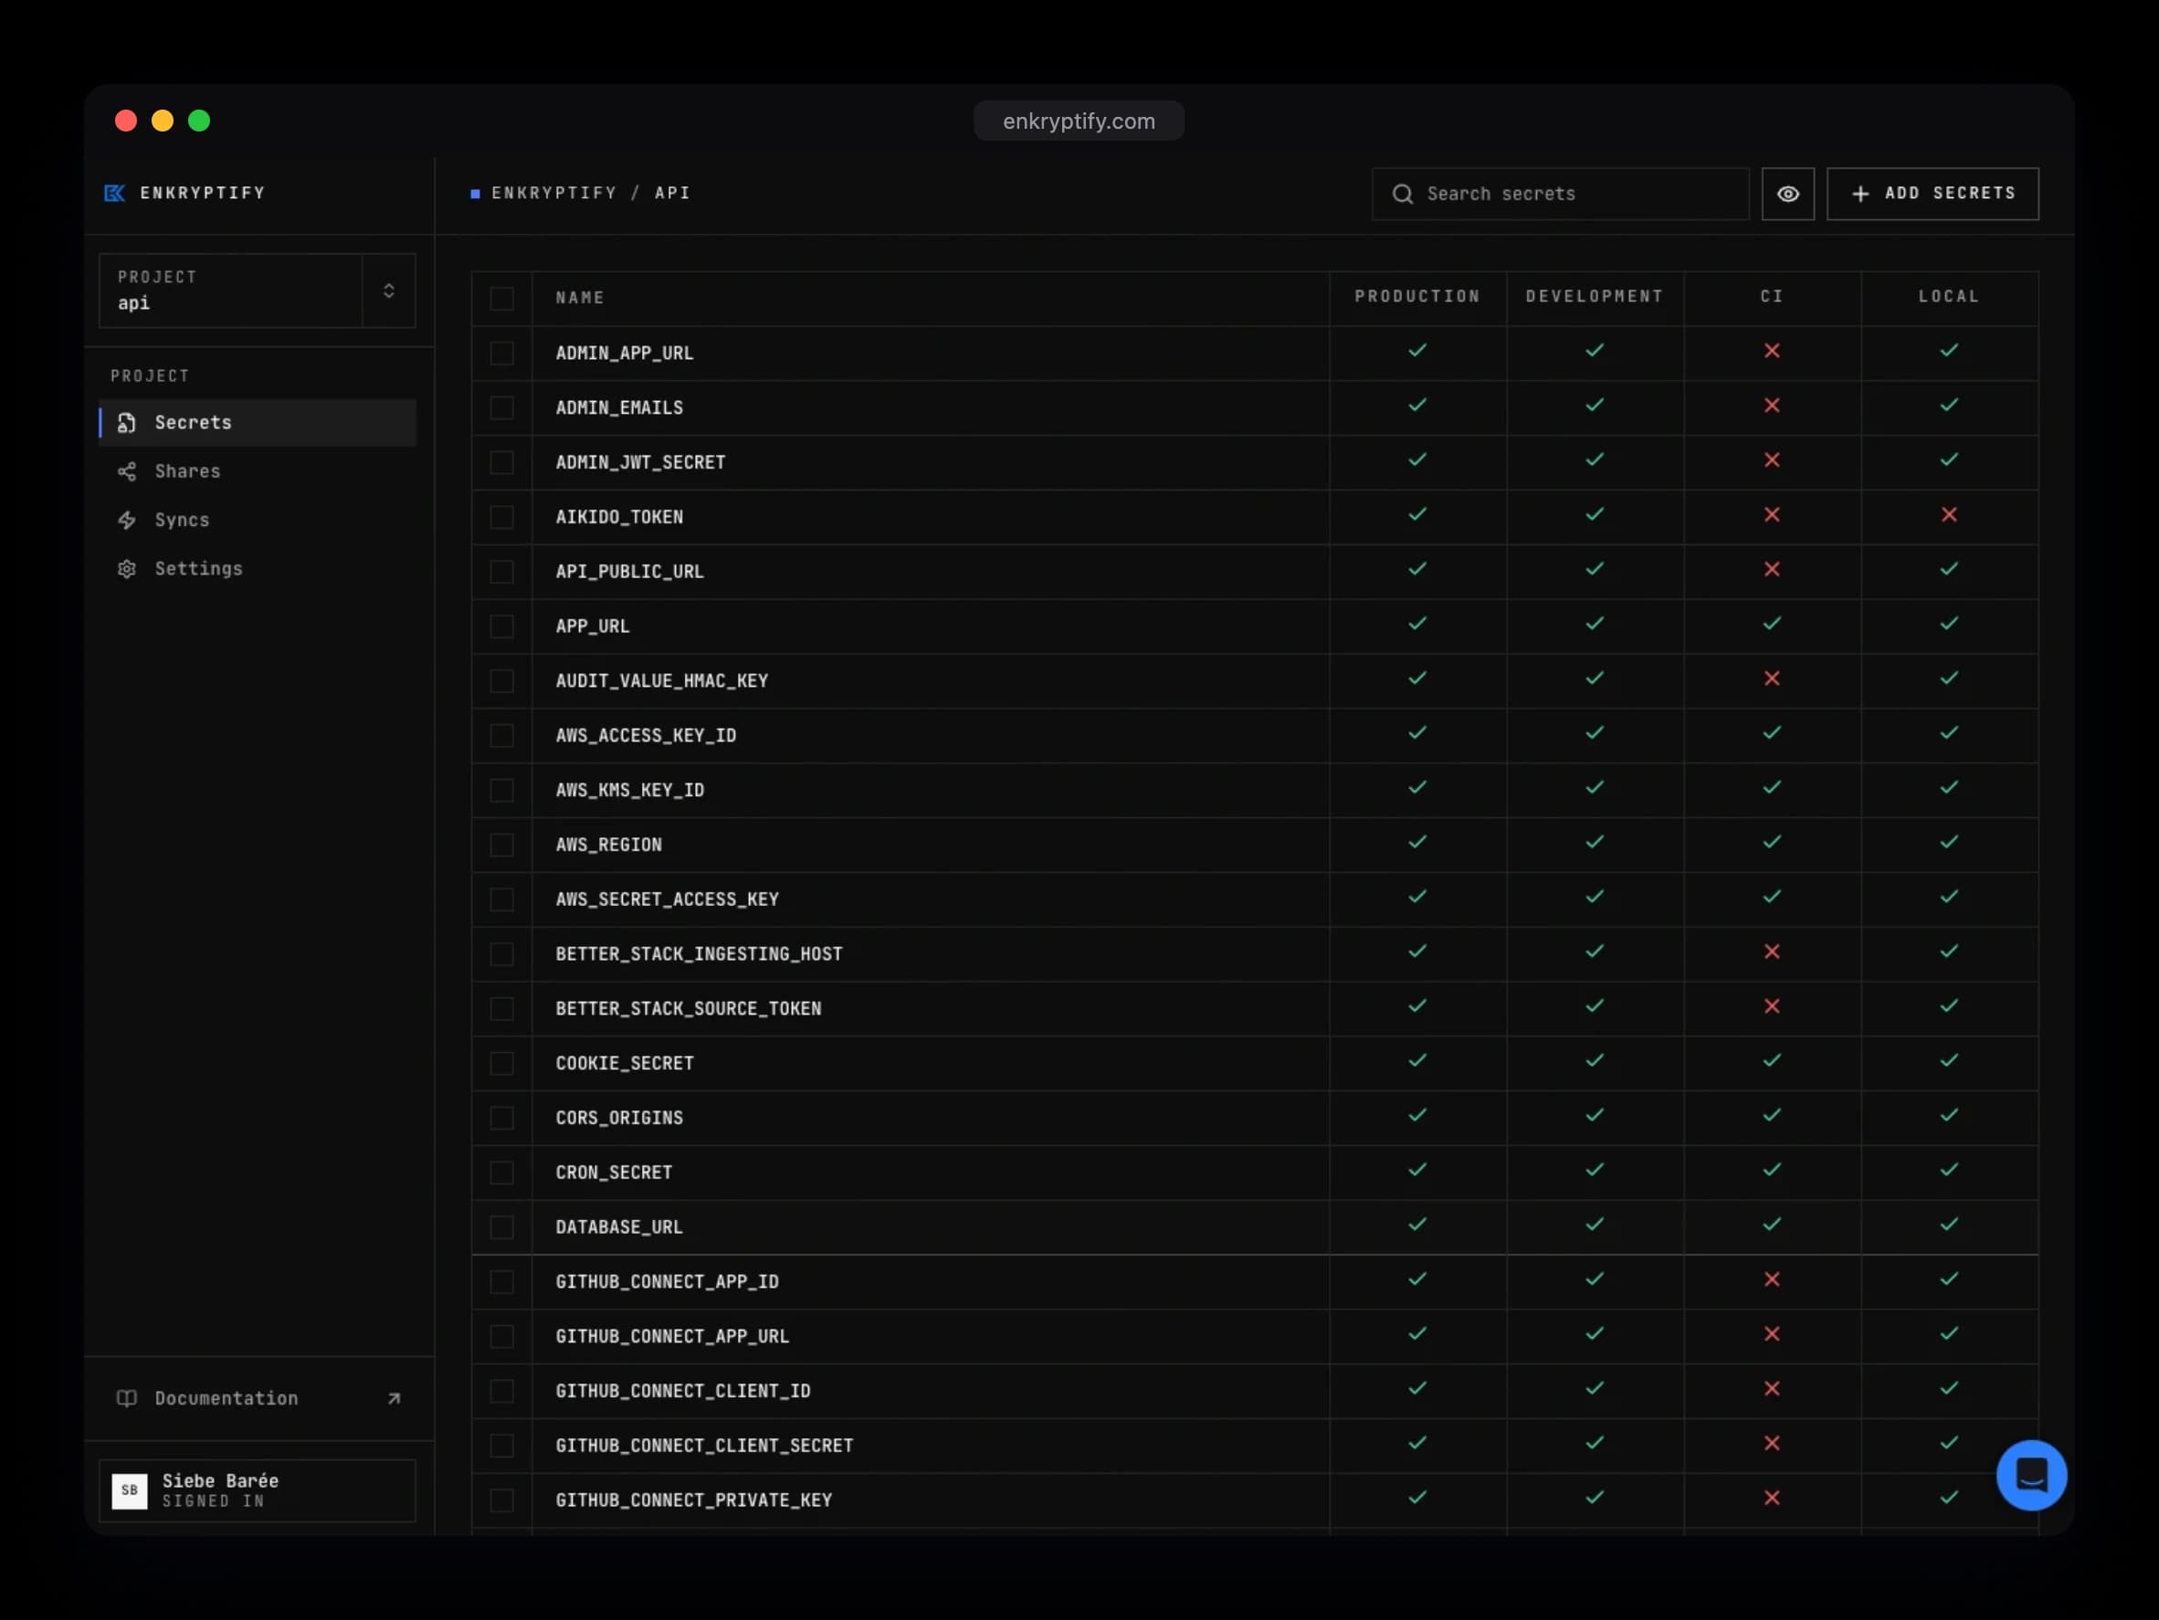Click the Local checkmark for AWS_ACCESS_KEY_ID
Image resolution: width=2159 pixels, height=1620 pixels.
tap(1948, 733)
